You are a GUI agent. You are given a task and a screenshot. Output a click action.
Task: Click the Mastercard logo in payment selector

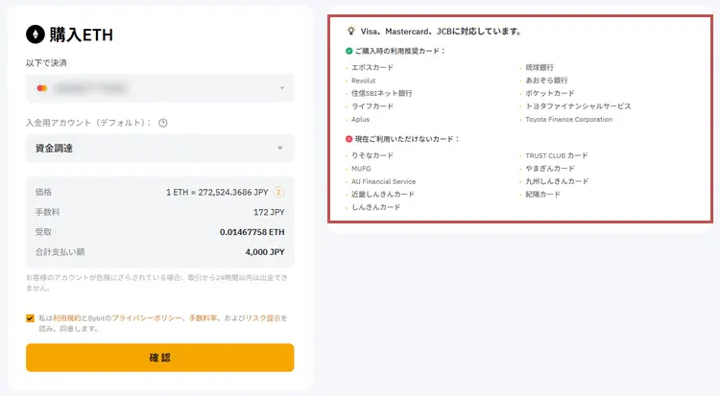point(42,88)
